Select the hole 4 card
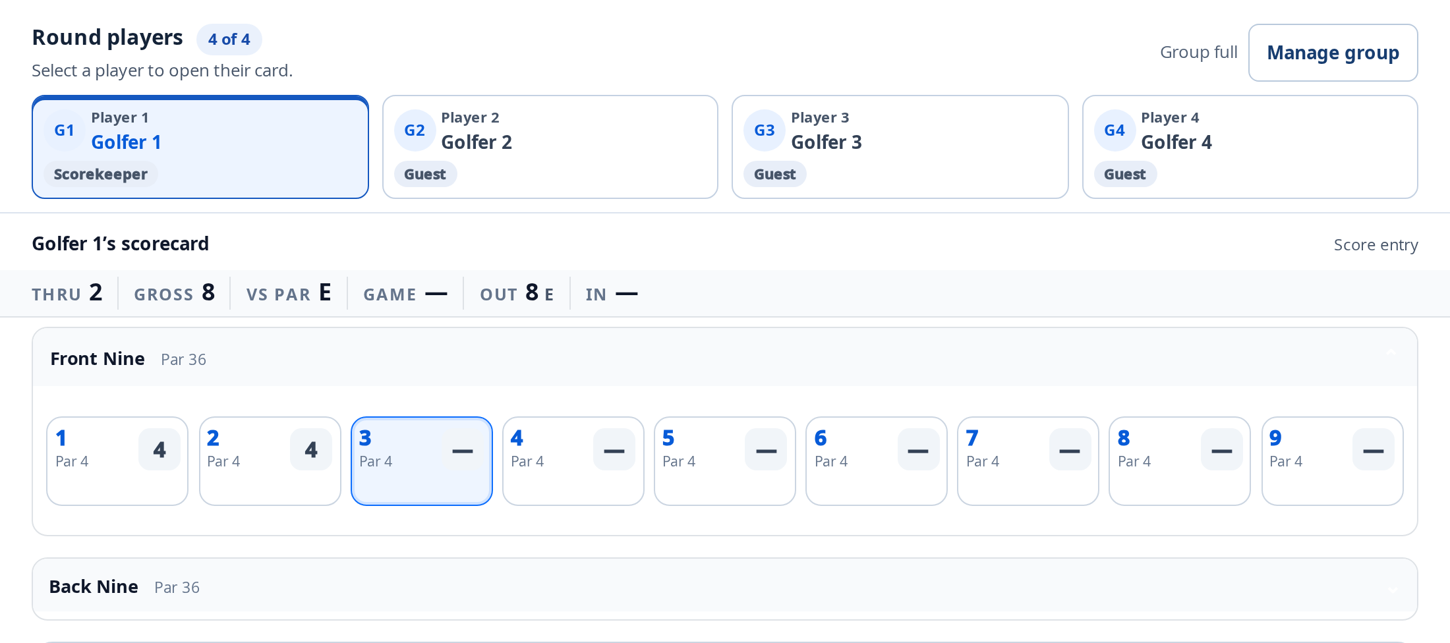Screen dimensions: 1450x643 point(573,461)
